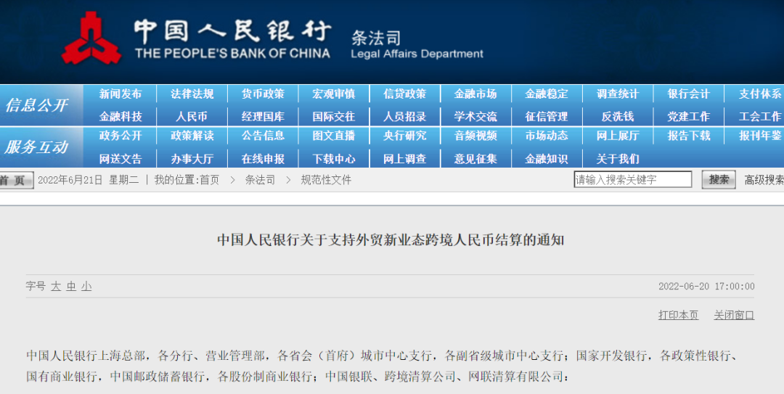Open 货币政策 menu item

pos(263,94)
